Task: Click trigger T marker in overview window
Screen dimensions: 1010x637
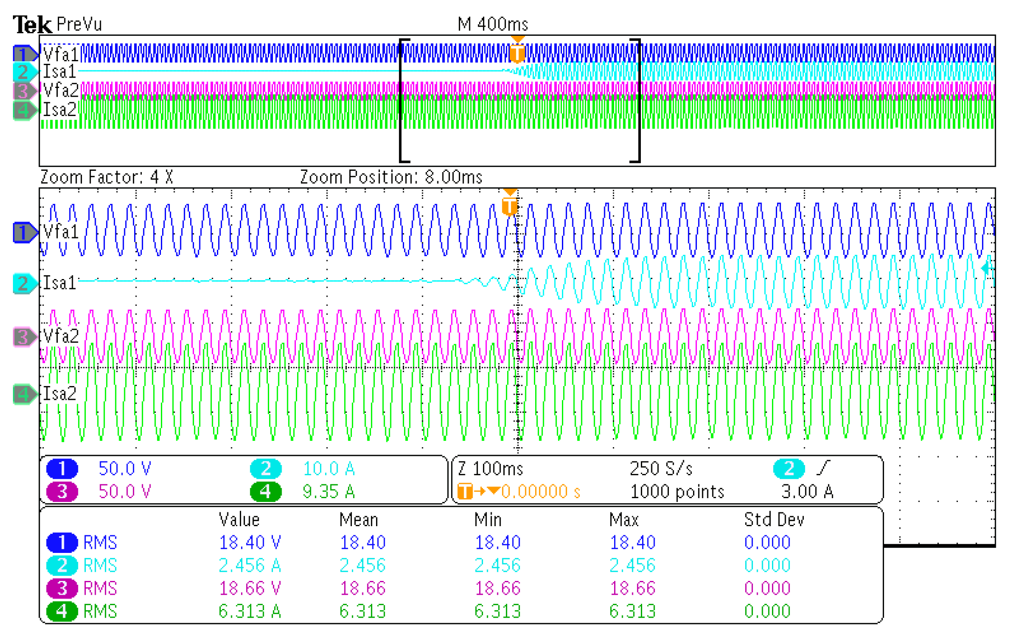Action: point(517,53)
